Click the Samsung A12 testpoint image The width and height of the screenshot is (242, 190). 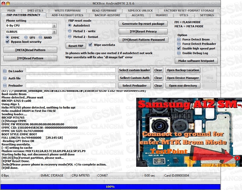tap(189, 132)
